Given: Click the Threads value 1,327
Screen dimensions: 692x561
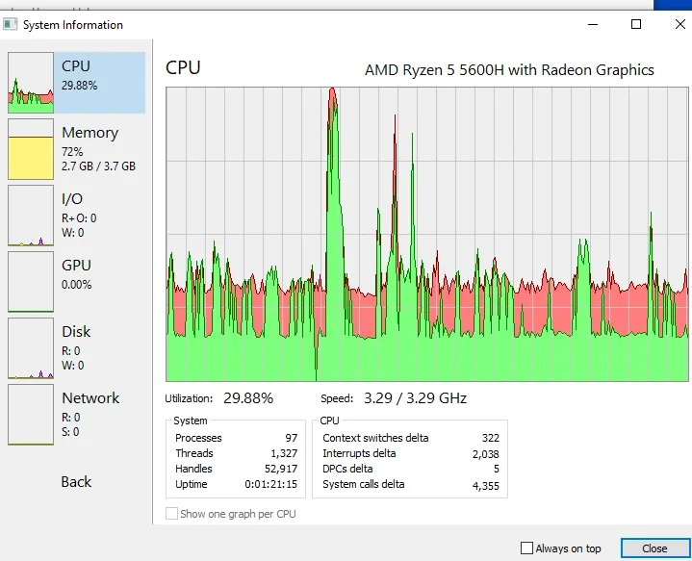Looking at the screenshot, I should tap(284, 453).
